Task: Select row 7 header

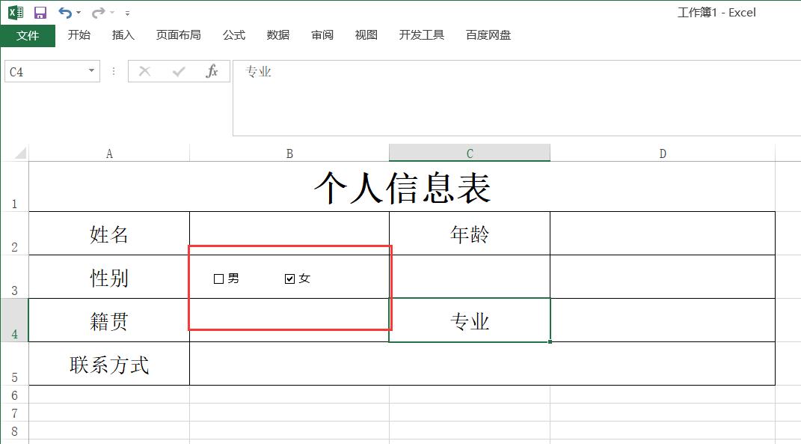Action: [x=14, y=413]
